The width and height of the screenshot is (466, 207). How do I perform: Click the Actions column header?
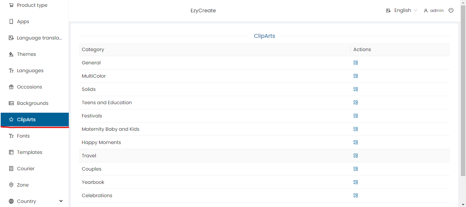[362, 49]
